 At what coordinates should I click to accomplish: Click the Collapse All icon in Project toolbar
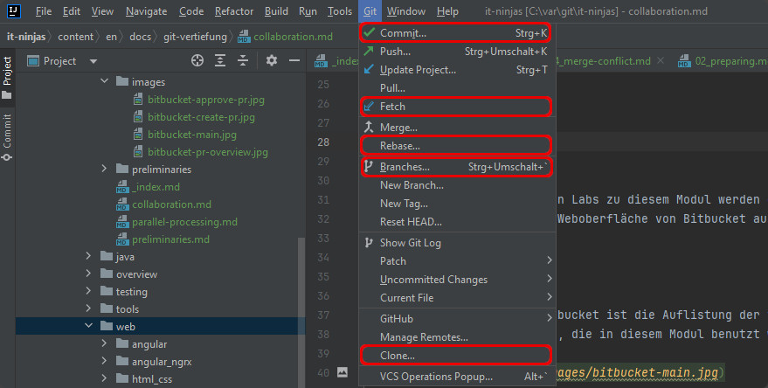pyautogui.click(x=243, y=60)
